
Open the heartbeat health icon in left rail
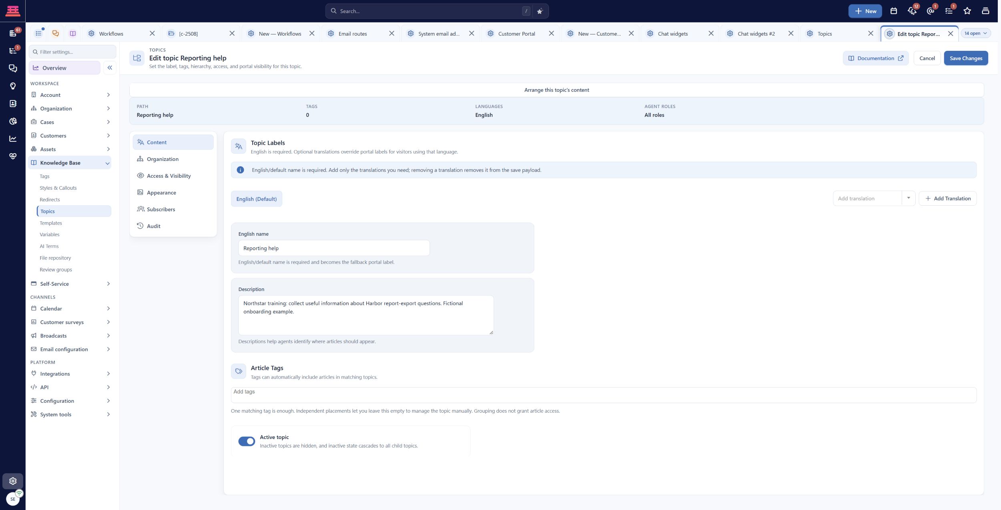[13, 156]
